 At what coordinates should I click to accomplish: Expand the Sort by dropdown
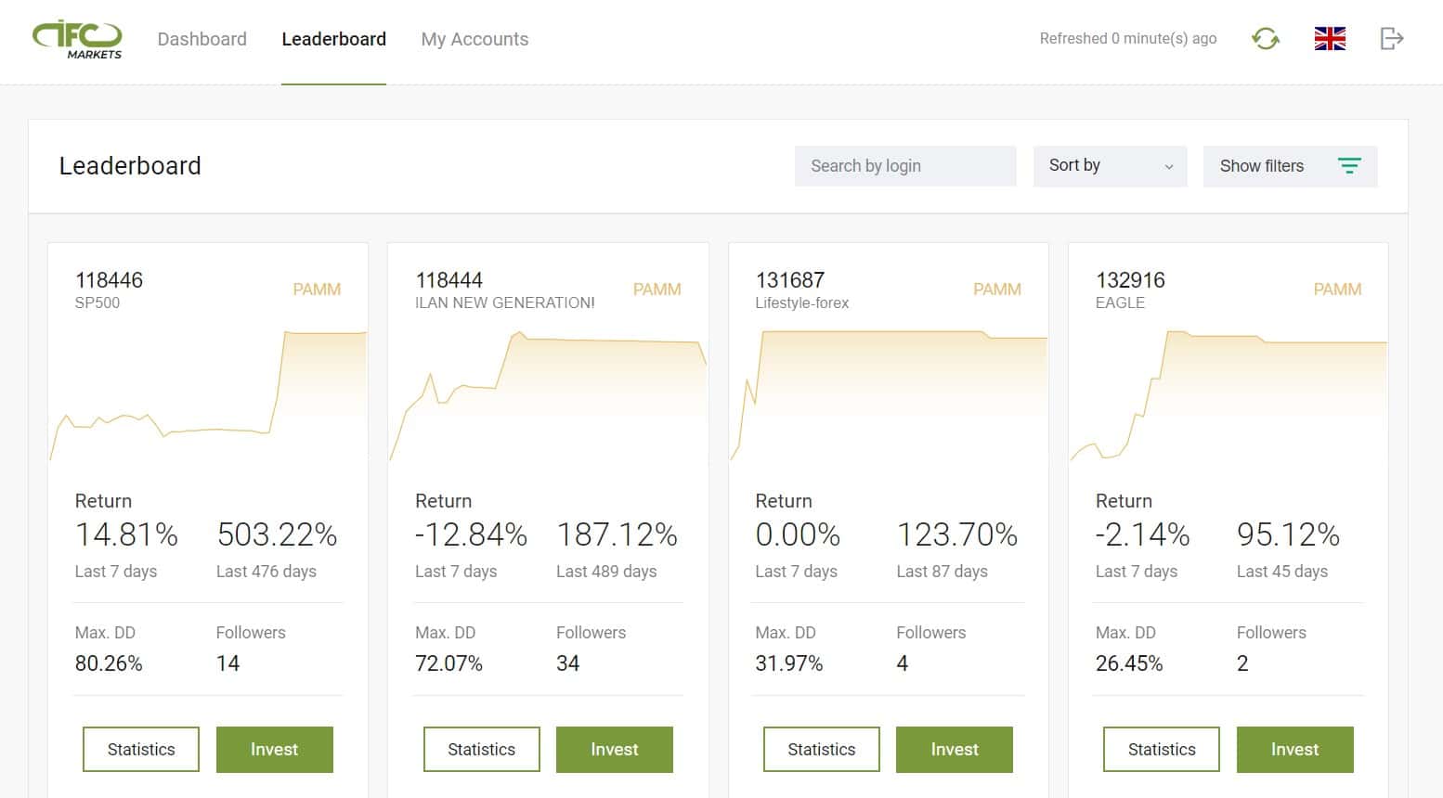pos(1110,166)
